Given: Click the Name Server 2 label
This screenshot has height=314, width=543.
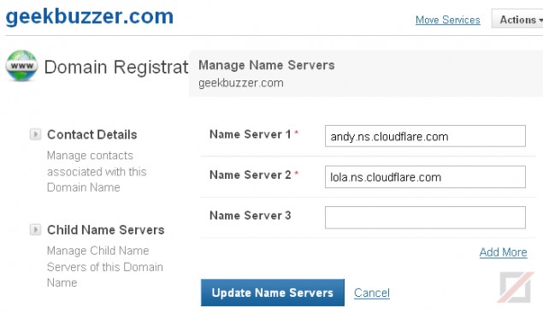Looking at the screenshot, I should point(251,175).
